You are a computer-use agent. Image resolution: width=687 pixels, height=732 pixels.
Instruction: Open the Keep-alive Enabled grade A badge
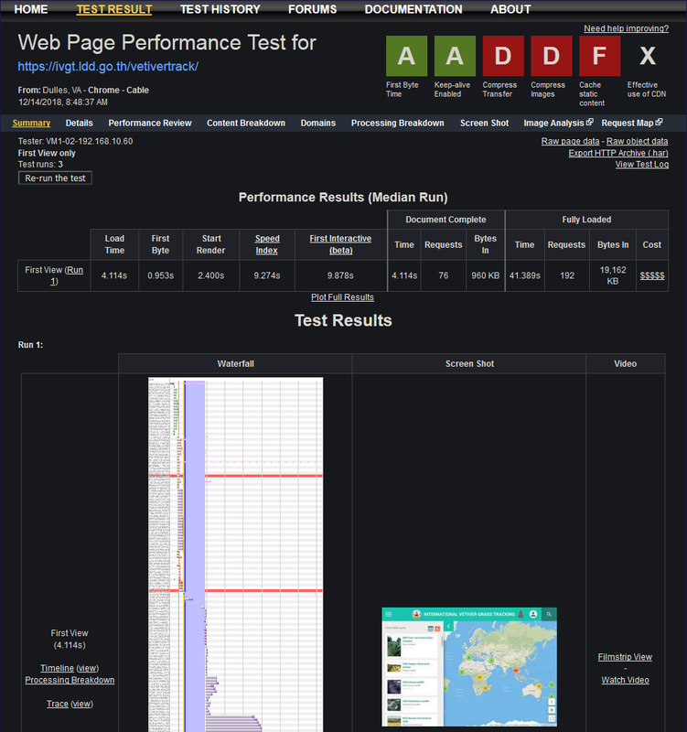coord(455,56)
